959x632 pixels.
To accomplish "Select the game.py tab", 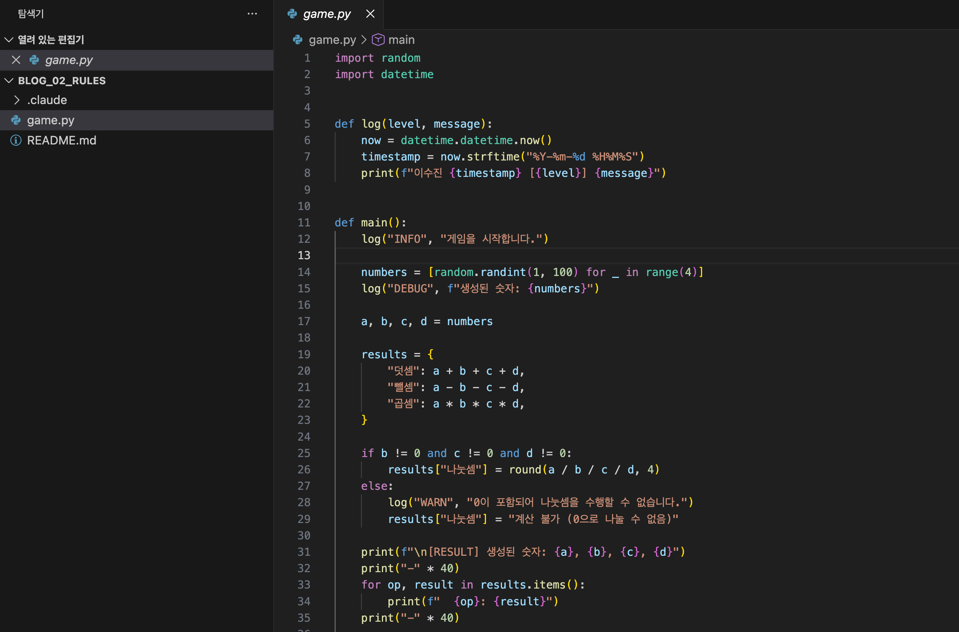I will click(x=326, y=14).
